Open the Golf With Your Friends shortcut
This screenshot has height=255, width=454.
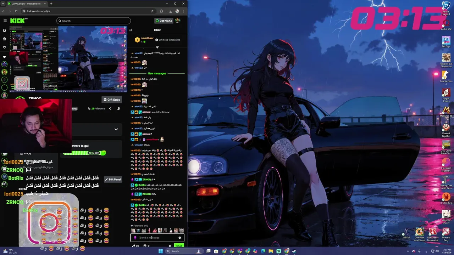pos(419,234)
